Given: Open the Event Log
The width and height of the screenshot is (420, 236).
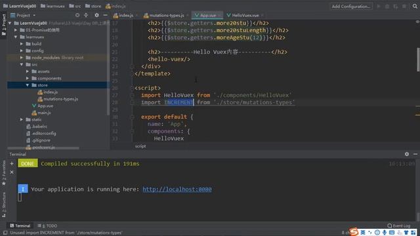Looking at the screenshot, I should point(399,226).
